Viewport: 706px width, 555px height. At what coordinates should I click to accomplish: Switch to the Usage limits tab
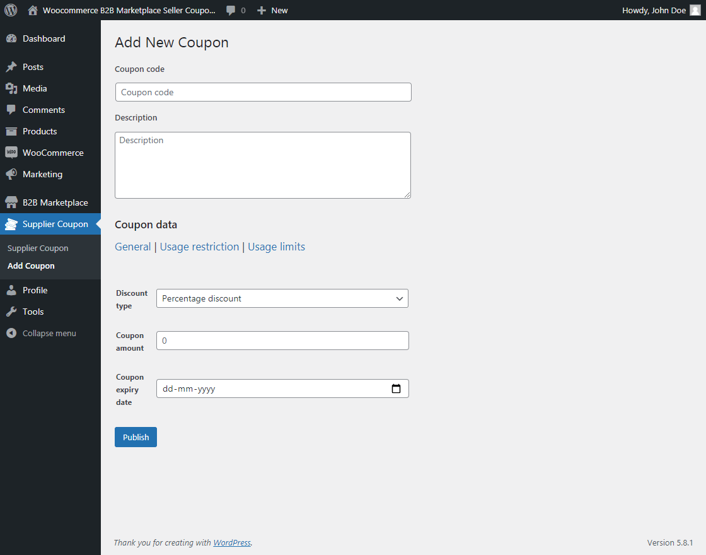coord(277,247)
